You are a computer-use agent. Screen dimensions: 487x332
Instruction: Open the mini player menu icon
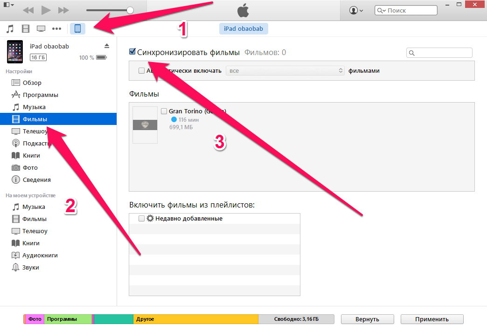click(x=8, y=5)
